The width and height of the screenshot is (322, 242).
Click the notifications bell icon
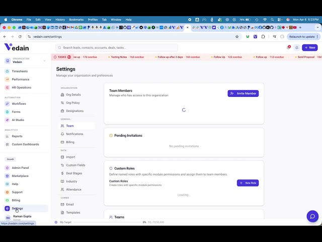pyautogui.click(x=297, y=47)
